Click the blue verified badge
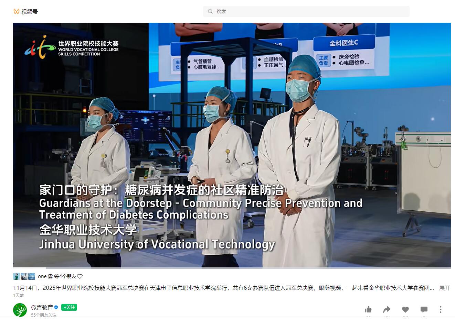455x320 pixels. tap(56, 307)
